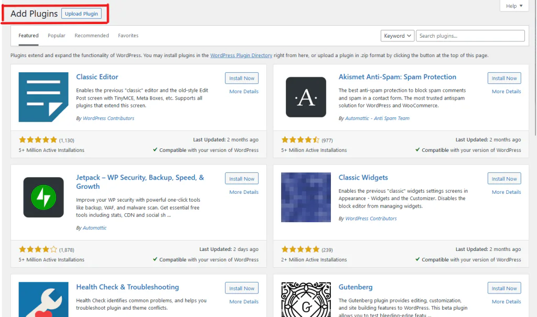Install the Health Check & Troubleshooting plugin
Viewport: 537px width, 317px height.
(x=242, y=288)
